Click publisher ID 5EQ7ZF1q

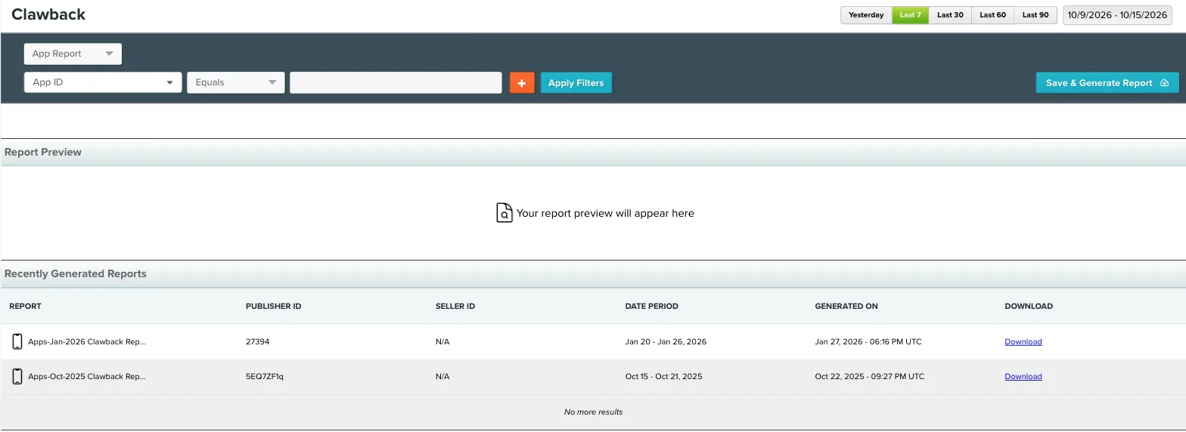pyautogui.click(x=265, y=377)
